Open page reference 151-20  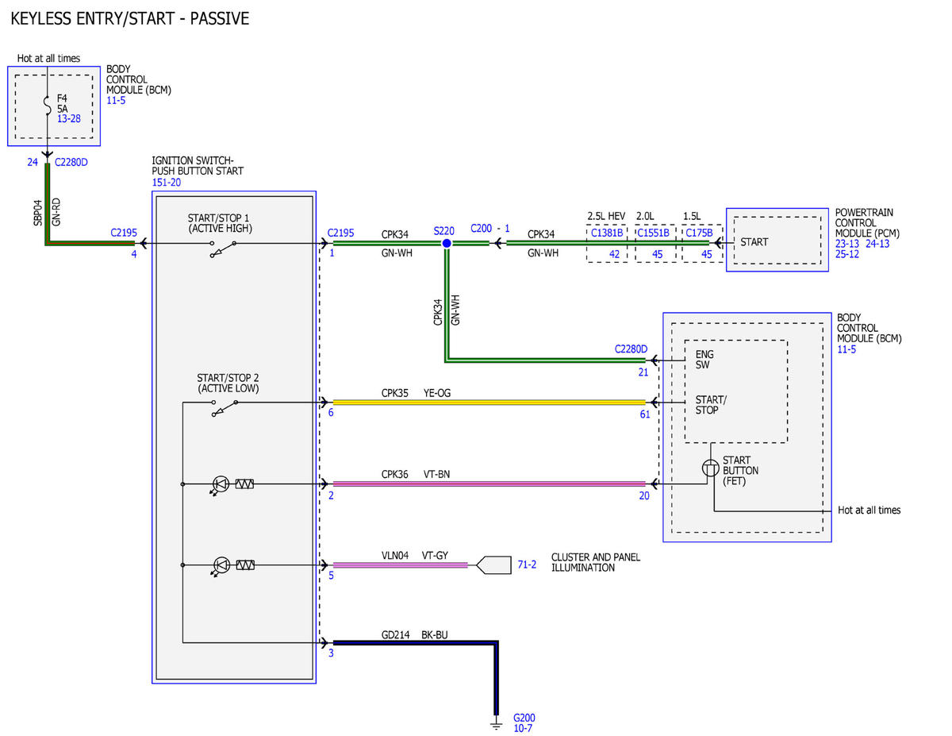[166, 182]
